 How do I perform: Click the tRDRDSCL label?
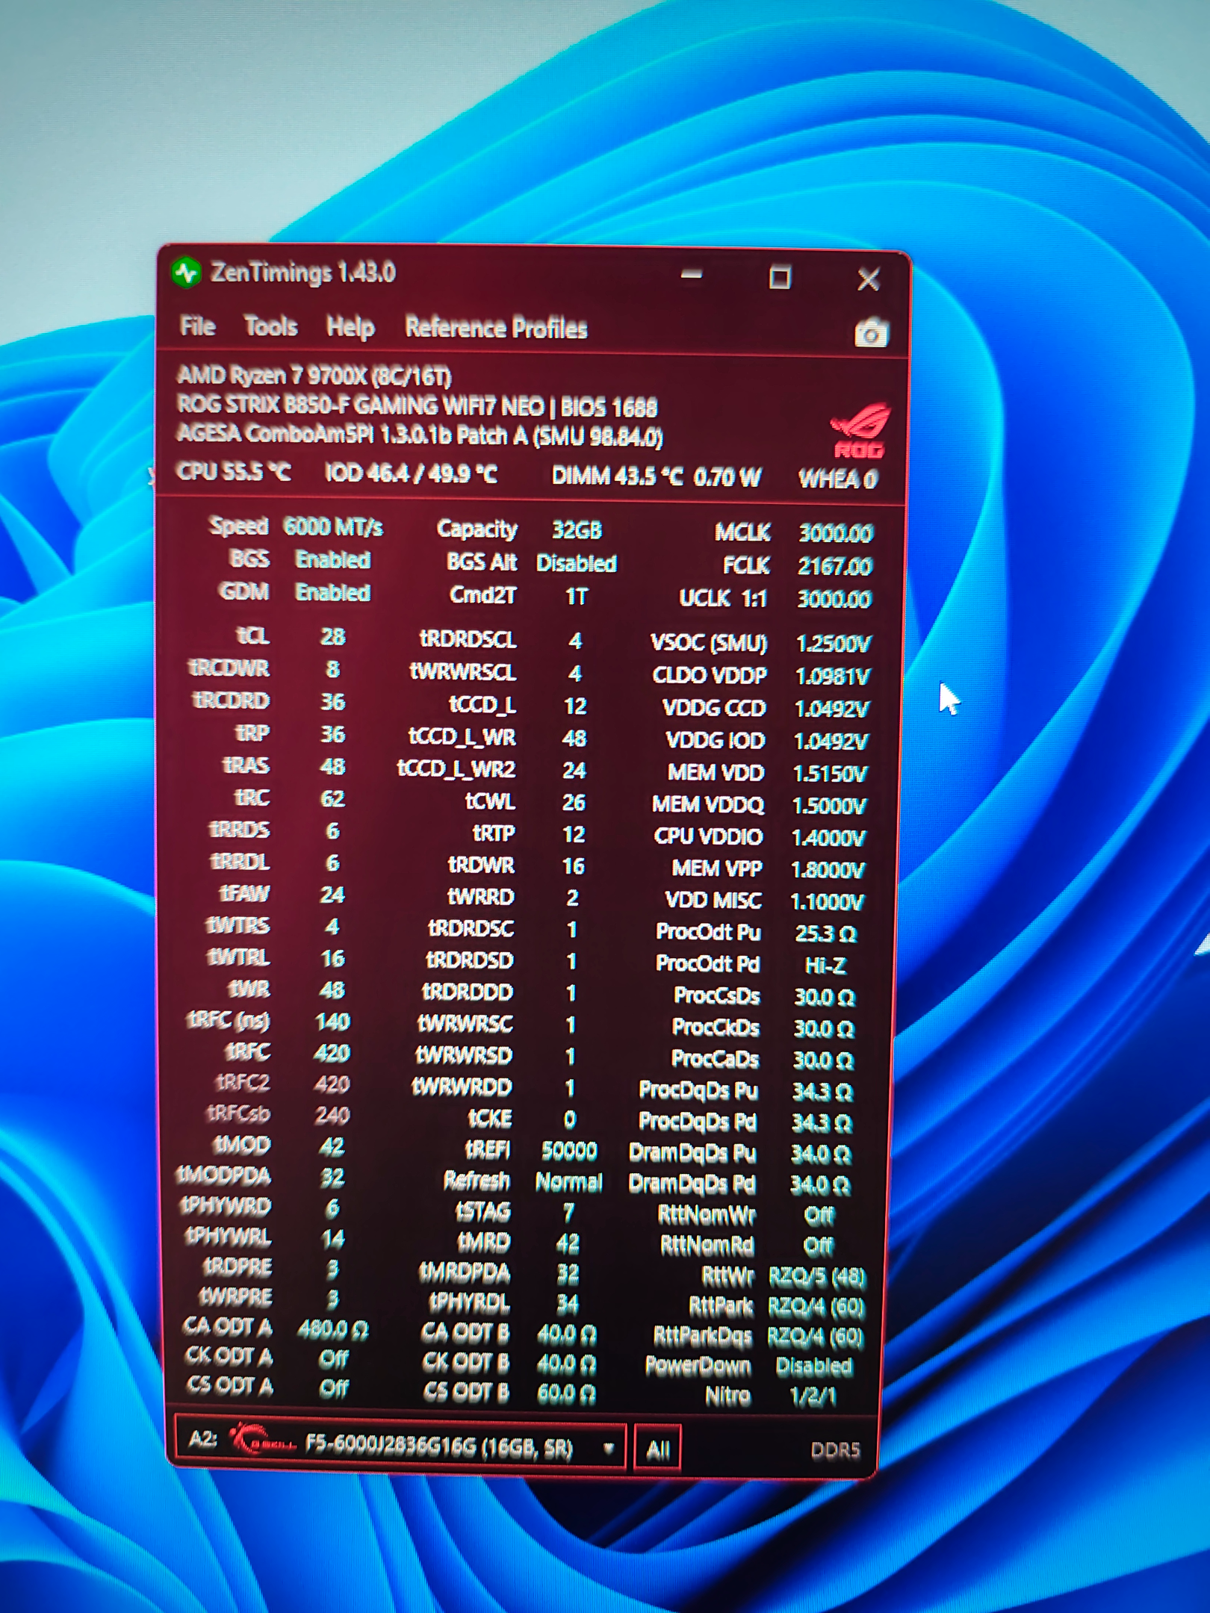pos(468,639)
